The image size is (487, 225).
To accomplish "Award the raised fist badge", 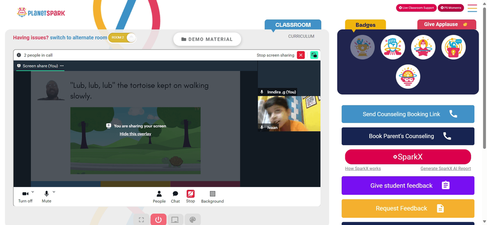I will tap(393, 47).
